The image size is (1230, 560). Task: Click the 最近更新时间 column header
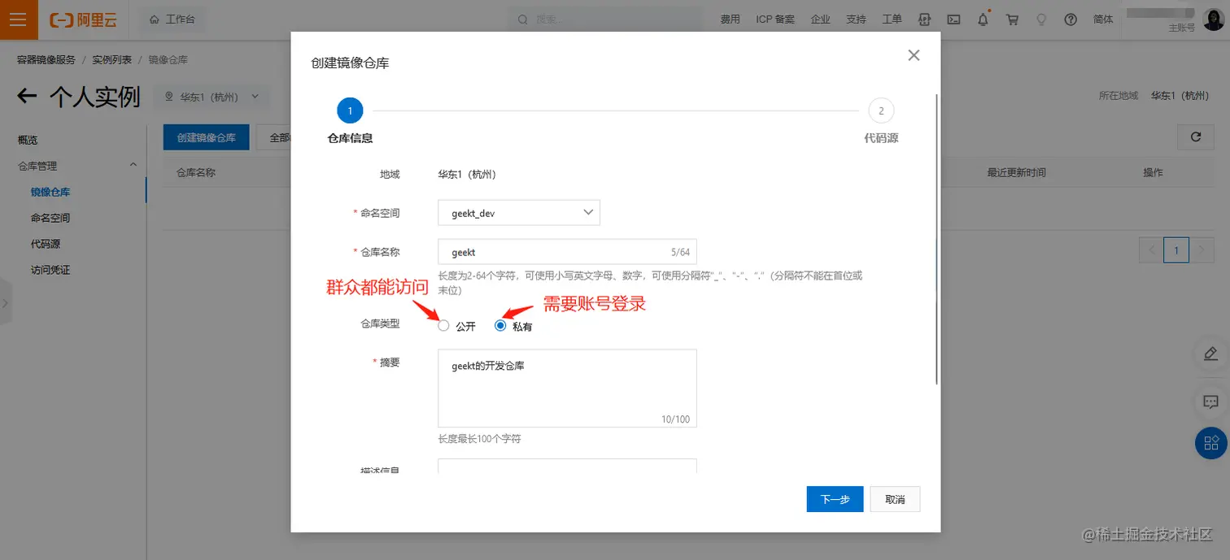pos(1016,172)
